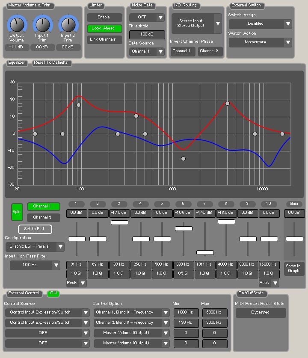Click the Min 130 Hz field
The image size is (308, 358).
tap(186, 323)
